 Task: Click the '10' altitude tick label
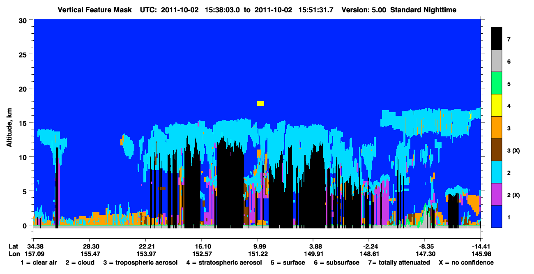pos(24,157)
